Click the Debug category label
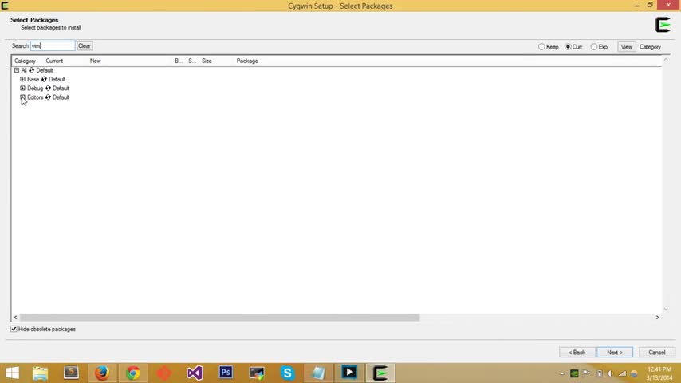Image resolution: width=681 pixels, height=383 pixels. (35, 89)
